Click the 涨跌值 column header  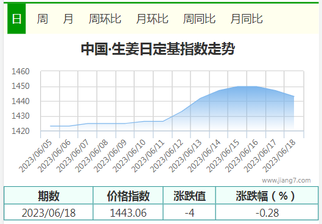coord(189,195)
